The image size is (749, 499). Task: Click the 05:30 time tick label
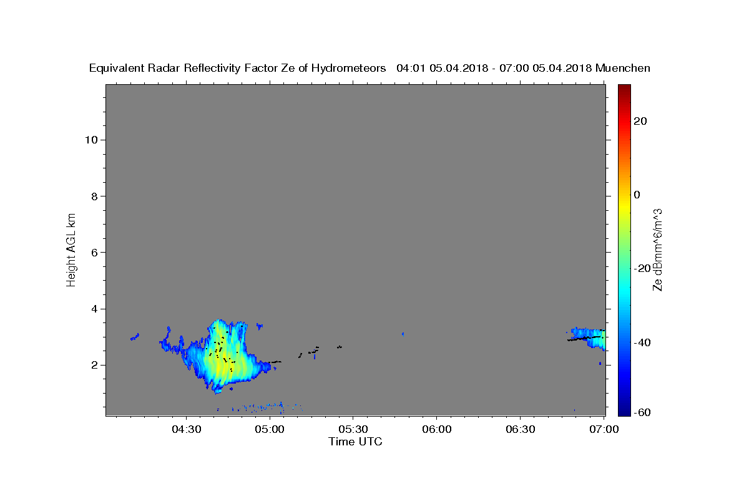353,429
